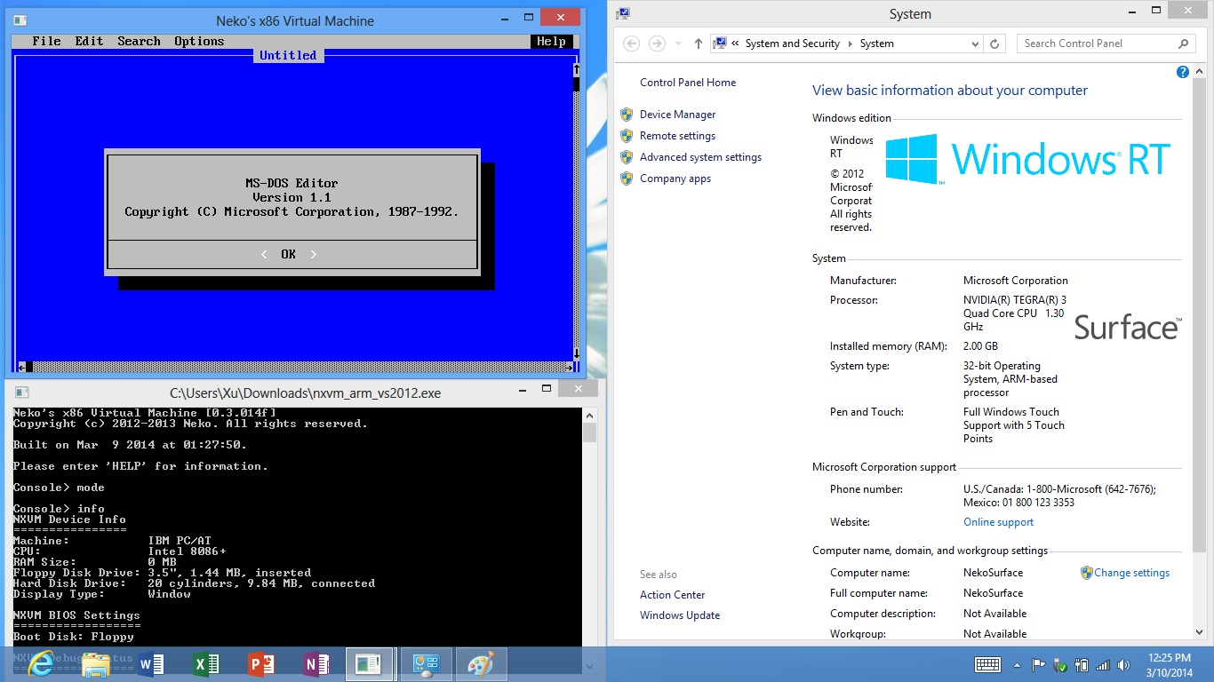1214x682 pixels.
Task: Launch Excel from the taskbar
Action: click(206, 663)
